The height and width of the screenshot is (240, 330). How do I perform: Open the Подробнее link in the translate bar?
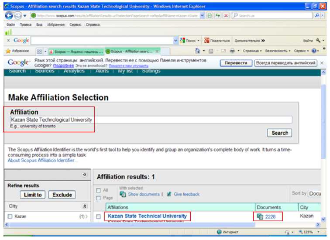coord(63,66)
